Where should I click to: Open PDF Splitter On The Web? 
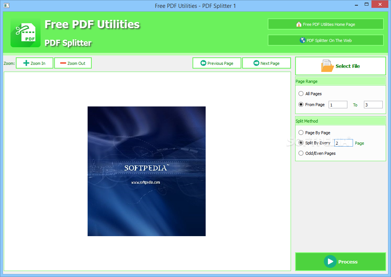(326, 40)
